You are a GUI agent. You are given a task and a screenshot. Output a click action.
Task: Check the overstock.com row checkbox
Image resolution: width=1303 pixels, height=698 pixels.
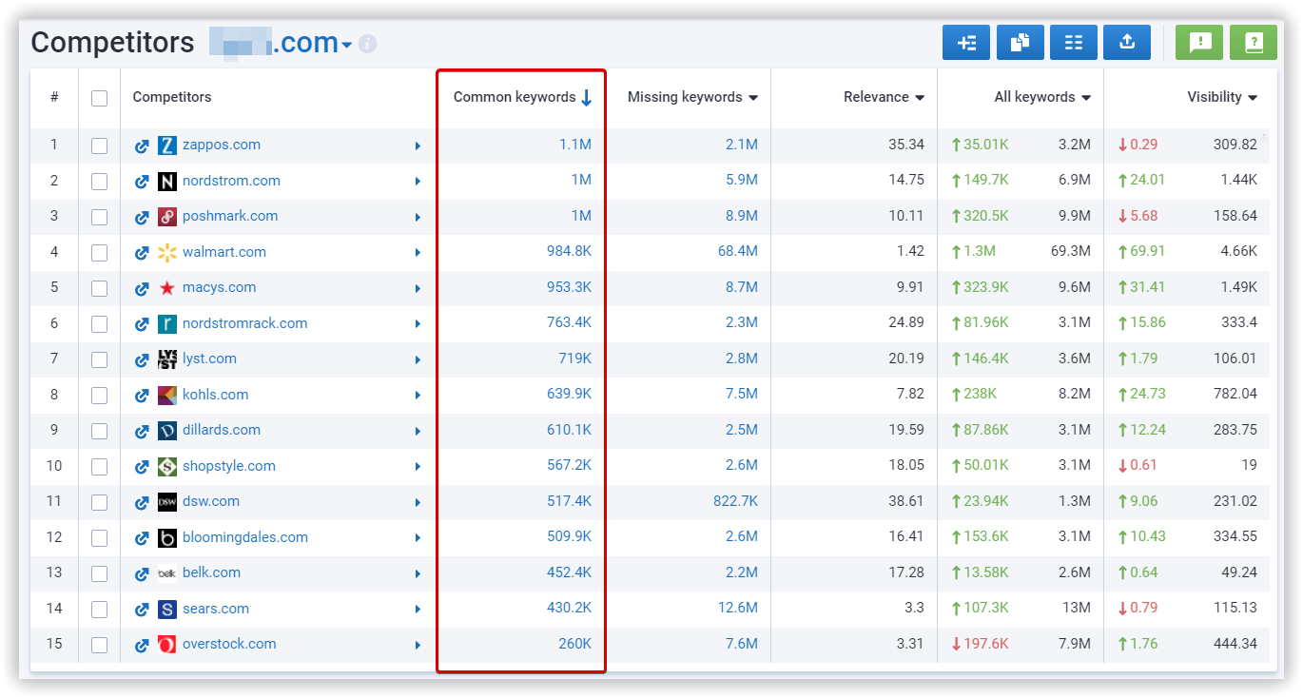(99, 645)
